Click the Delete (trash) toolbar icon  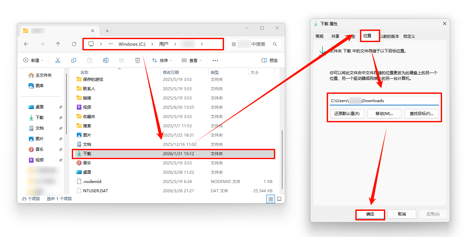[138, 60]
